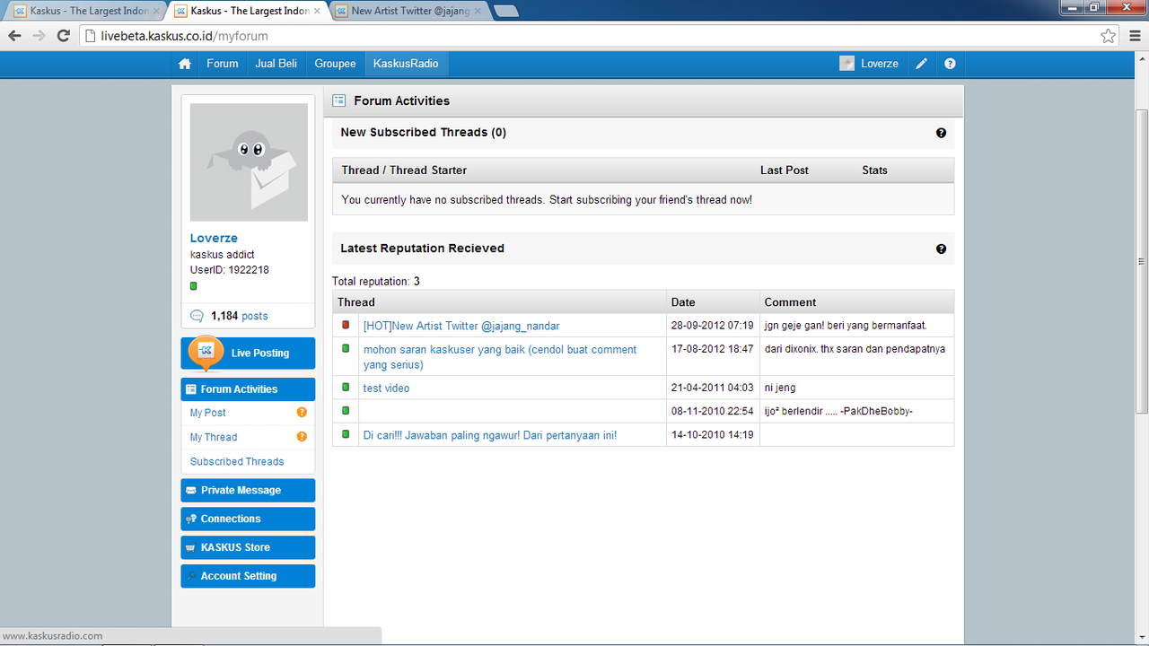This screenshot has width=1149, height=646.
Task: Click green reputation dot for test video row
Action: pyautogui.click(x=346, y=387)
